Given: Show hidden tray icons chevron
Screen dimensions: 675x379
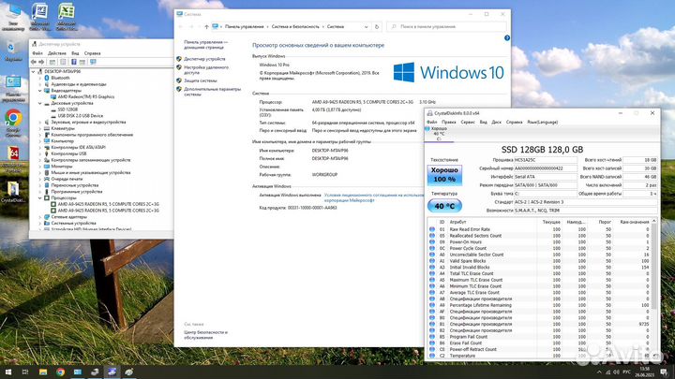Looking at the screenshot, I should (x=599, y=372).
